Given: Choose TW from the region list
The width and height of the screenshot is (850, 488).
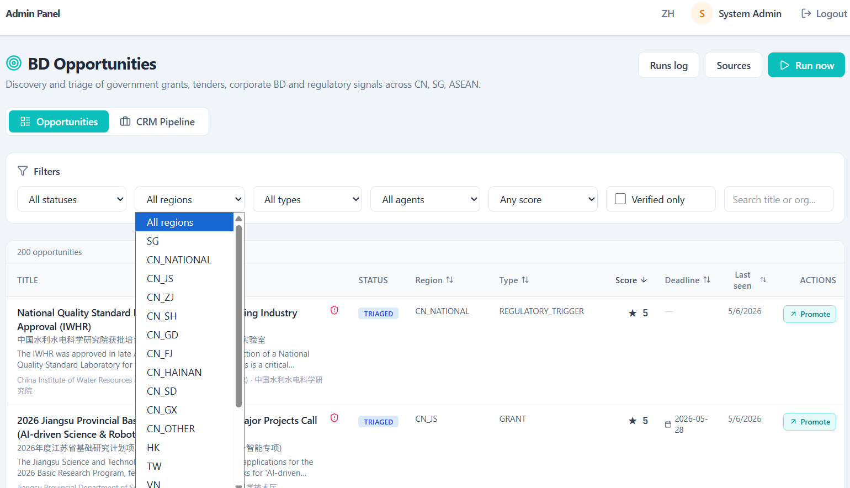Looking at the screenshot, I should [x=184, y=466].
